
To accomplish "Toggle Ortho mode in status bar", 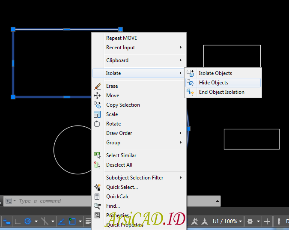I will tap(18, 221).
